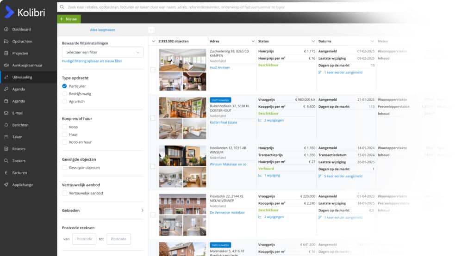The width and height of the screenshot is (474, 256).
Task: Go to Opdrachten in the sidebar
Action: [x=22, y=42]
